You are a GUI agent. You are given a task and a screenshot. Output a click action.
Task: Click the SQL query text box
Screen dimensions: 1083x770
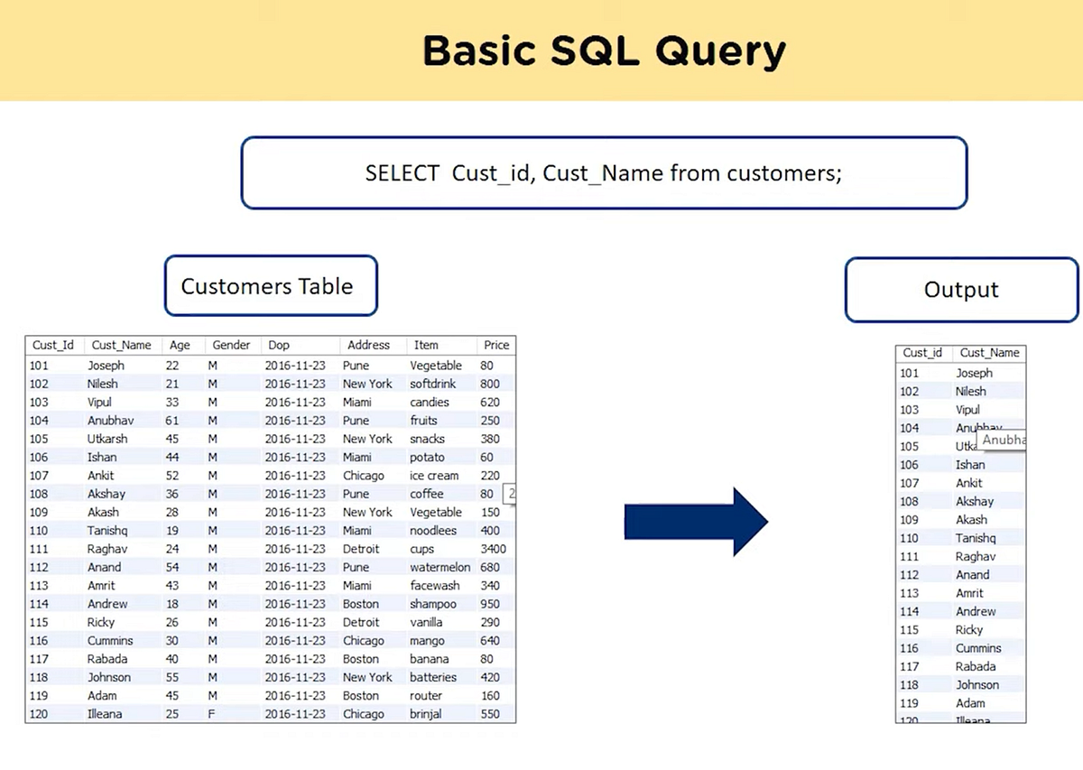[603, 172]
